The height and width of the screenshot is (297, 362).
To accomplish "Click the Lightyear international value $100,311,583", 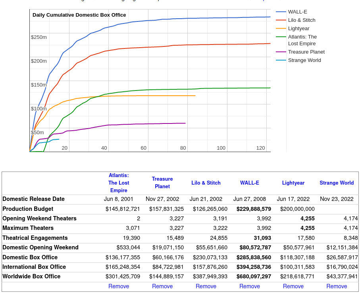I will click(x=297, y=267).
